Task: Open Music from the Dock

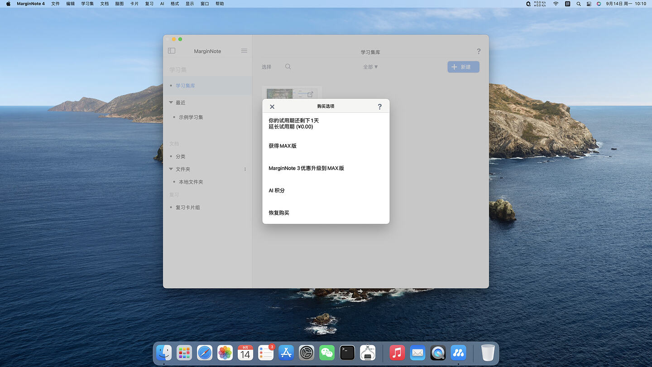Action: coord(397,352)
